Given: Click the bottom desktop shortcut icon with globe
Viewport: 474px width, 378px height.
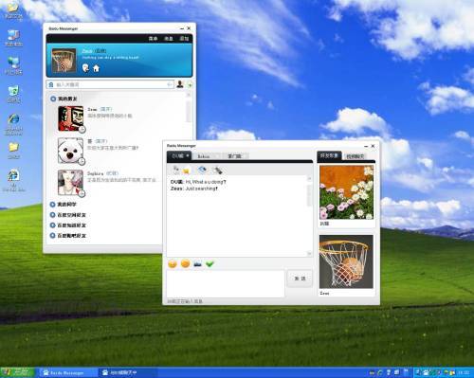Looking at the screenshot, I should pos(13,181).
